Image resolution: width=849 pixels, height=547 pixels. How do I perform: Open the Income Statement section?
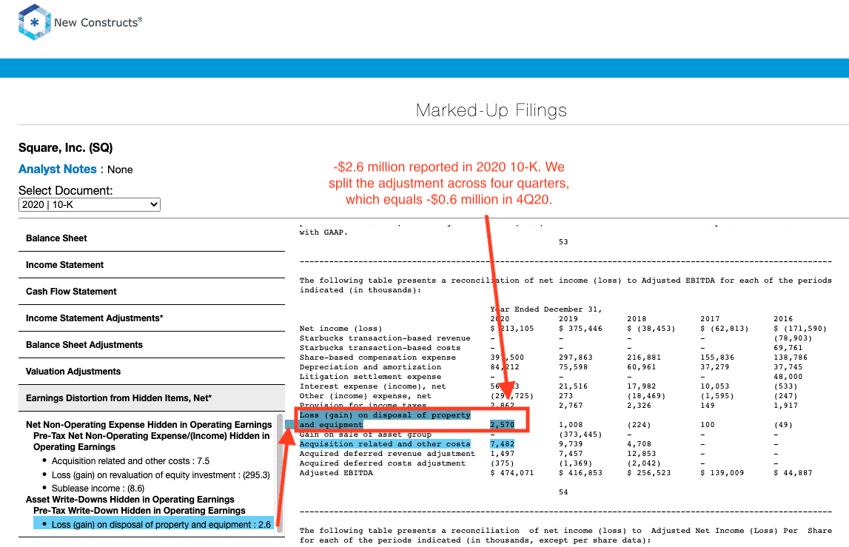[x=152, y=265]
